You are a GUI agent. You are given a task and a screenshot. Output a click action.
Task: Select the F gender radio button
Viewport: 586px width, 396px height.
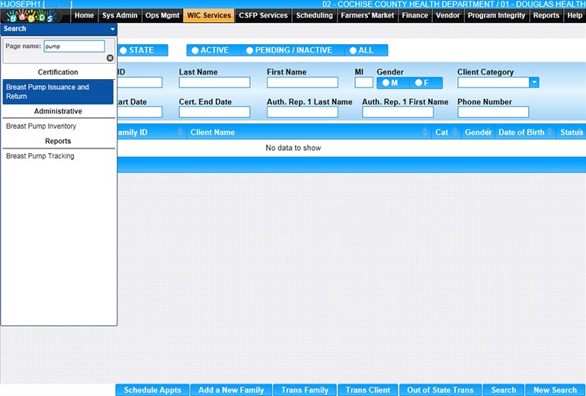click(x=421, y=83)
